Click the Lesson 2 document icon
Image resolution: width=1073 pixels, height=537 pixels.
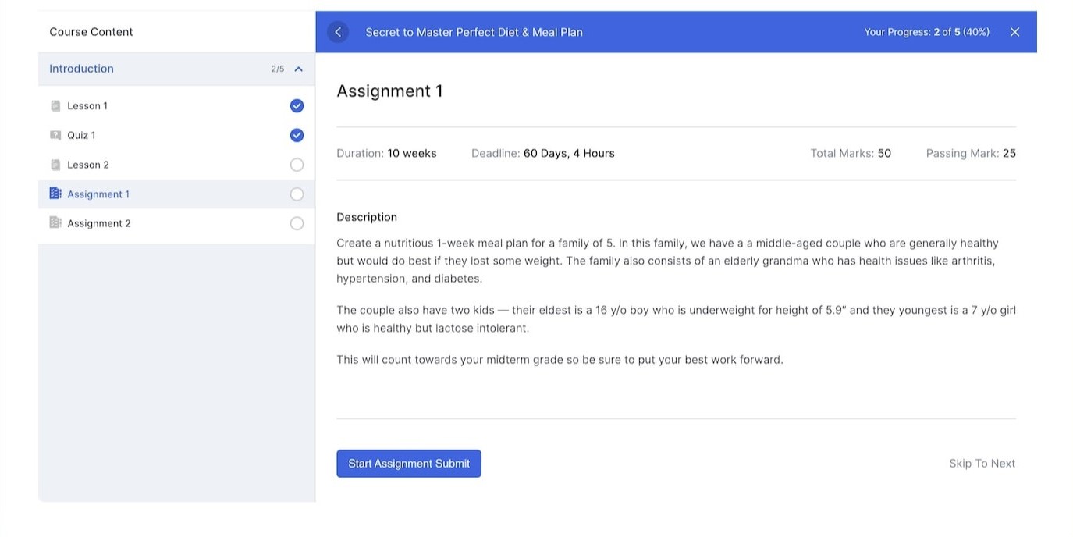coord(55,165)
